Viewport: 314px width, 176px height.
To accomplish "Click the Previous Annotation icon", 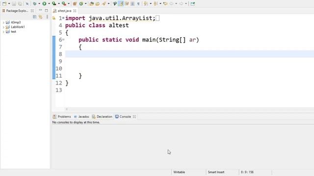I will coord(156,3).
